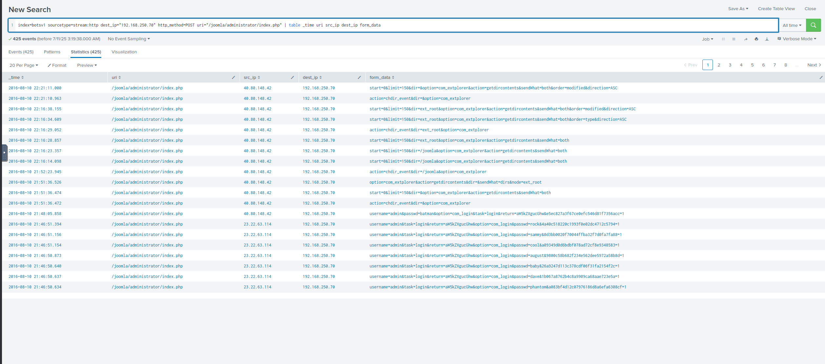825x364 pixels.
Task: Sort by dest_ip column header
Action: pos(312,78)
